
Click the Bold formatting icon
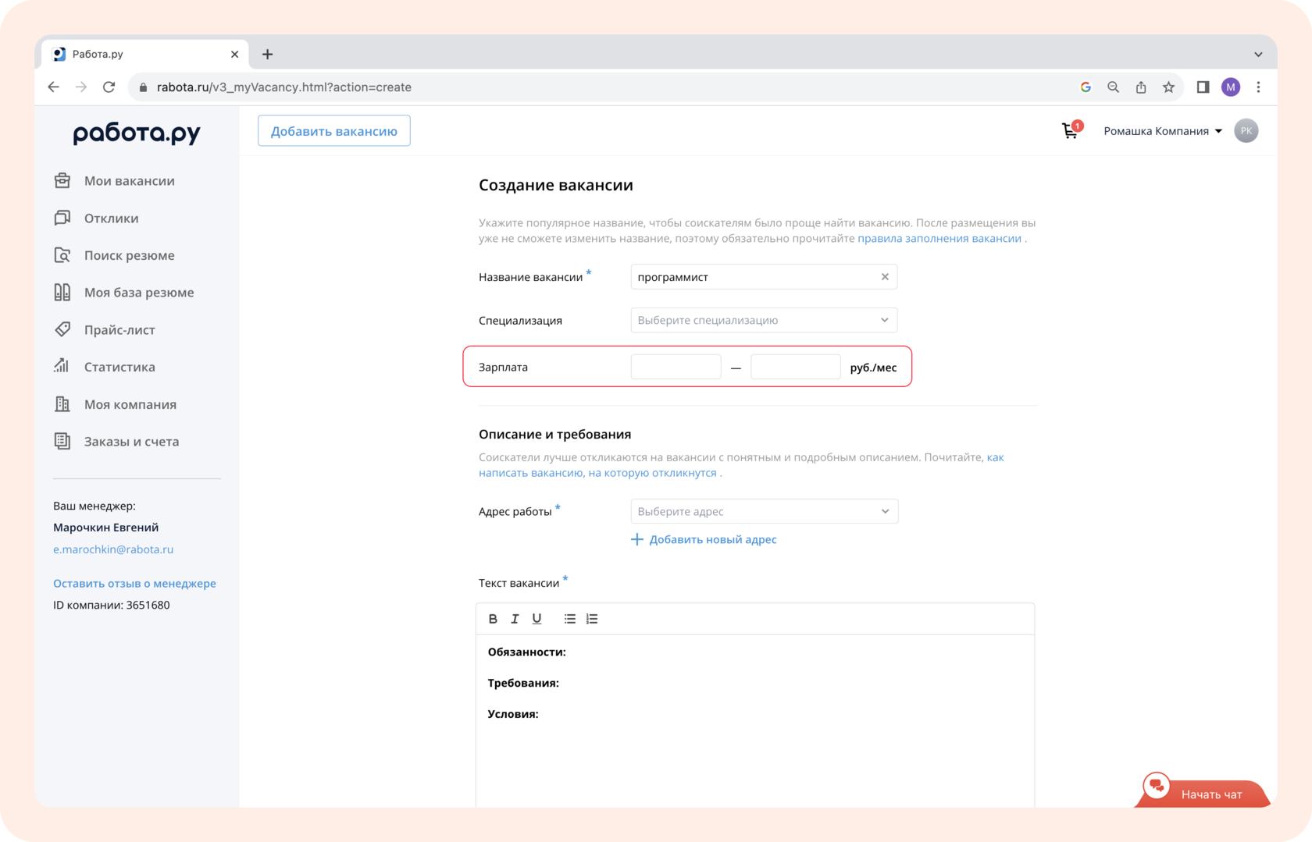point(493,619)
